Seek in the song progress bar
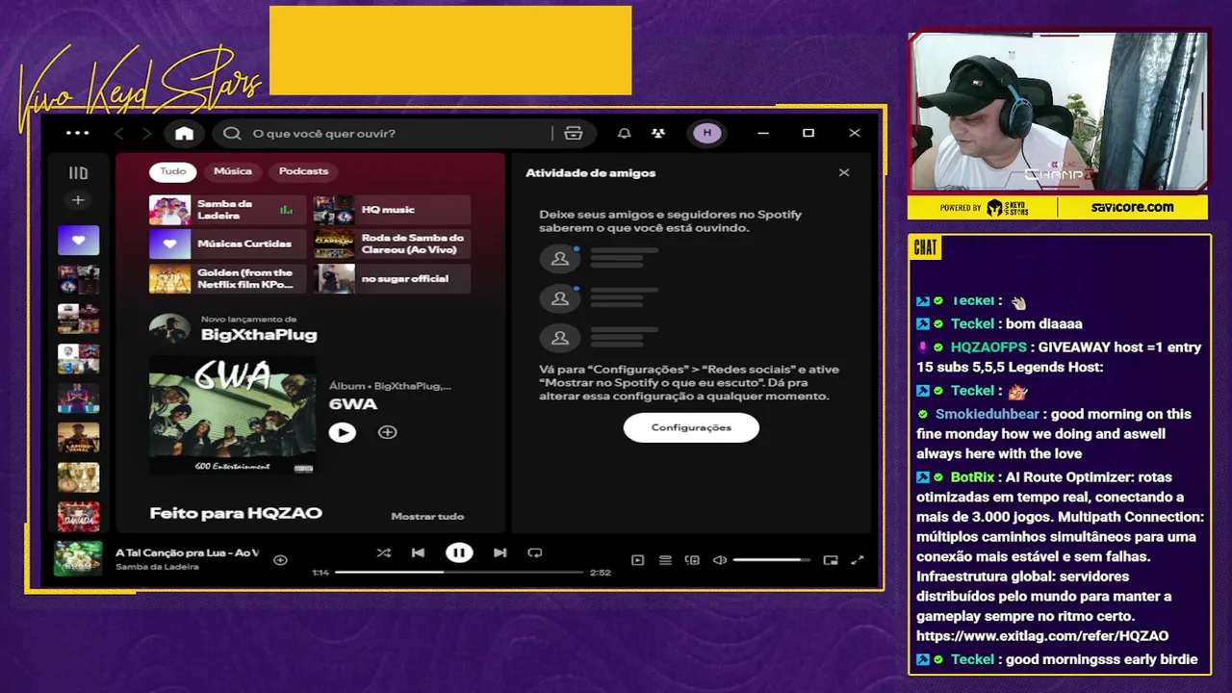The image size is (1232, 693). point(459,573)
